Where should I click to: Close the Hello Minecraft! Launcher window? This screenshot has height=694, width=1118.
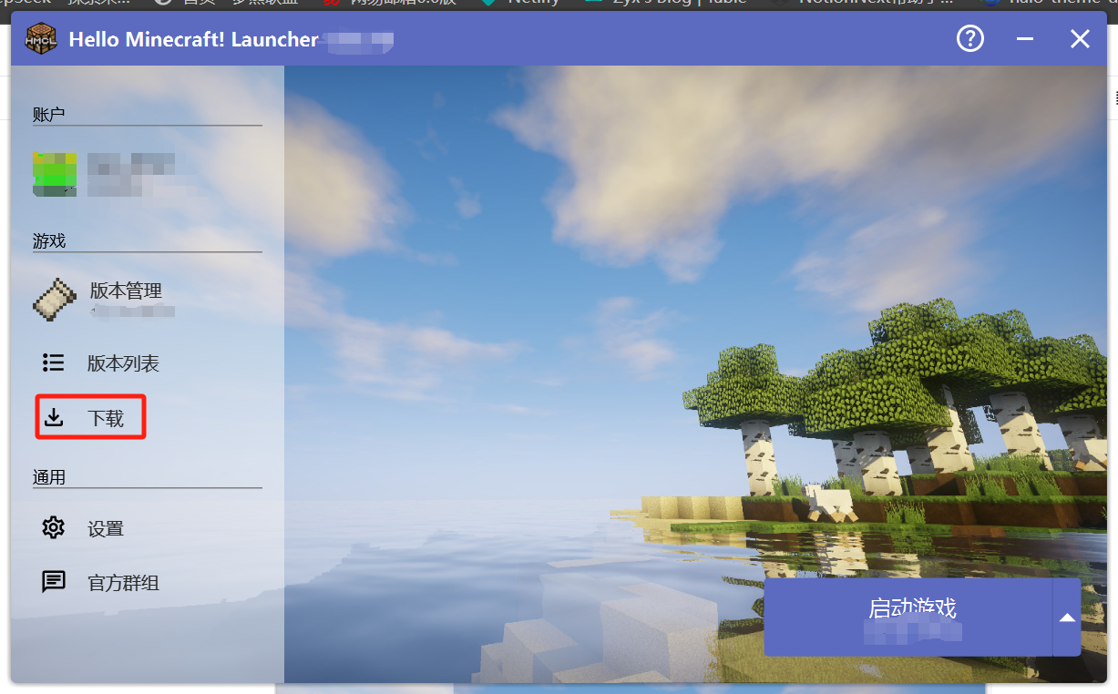[x=1080, y=39]
